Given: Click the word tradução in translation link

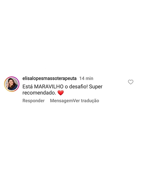Looking at the screenshot, I should [x=90, y=101].
